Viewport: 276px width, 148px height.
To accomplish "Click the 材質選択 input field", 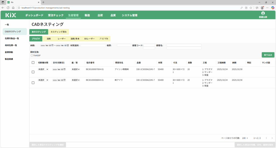I will [93, 45].
